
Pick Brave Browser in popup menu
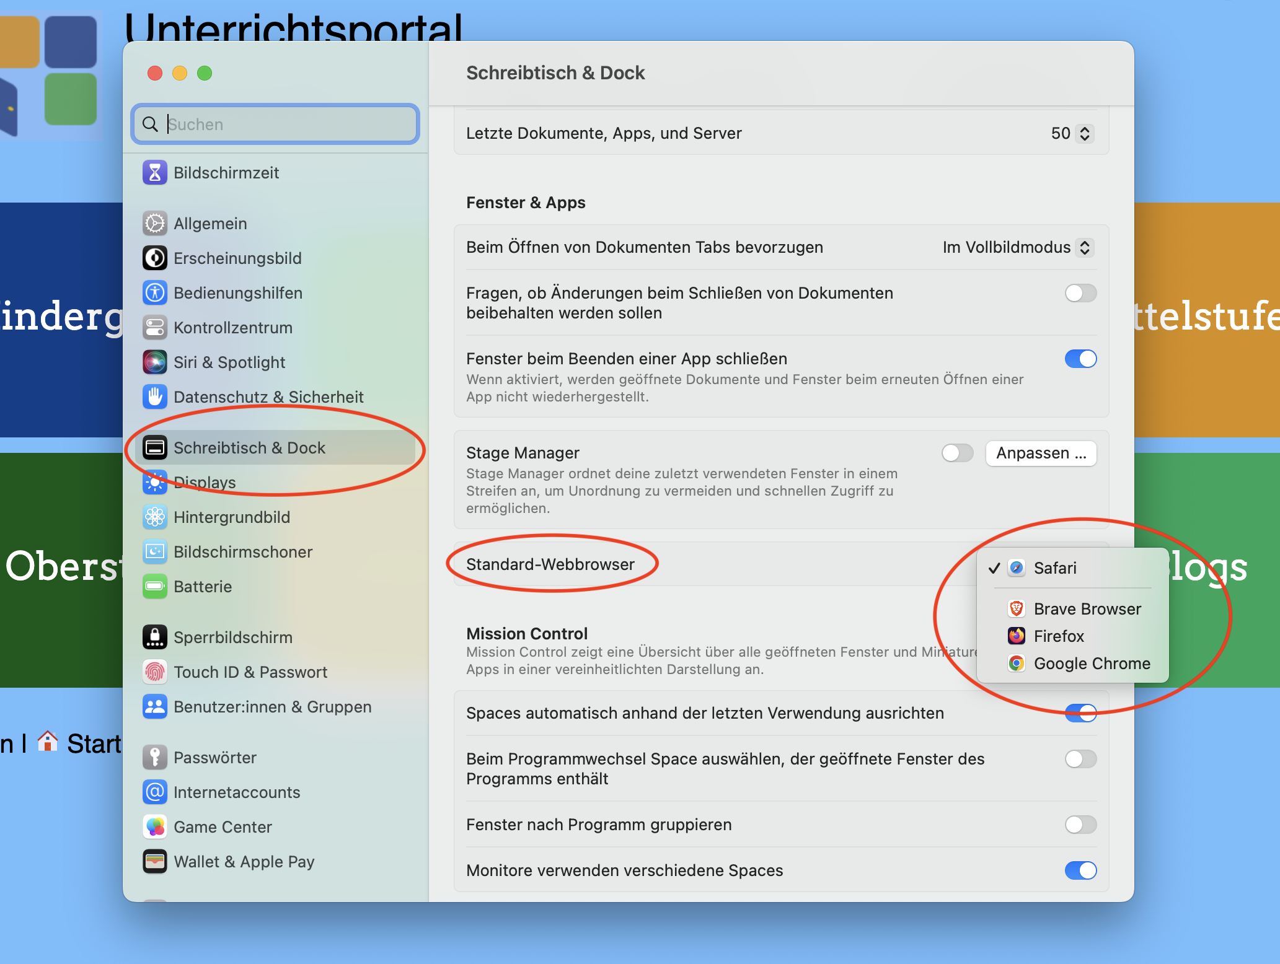pyautogui.click(x=1087, y=609)
